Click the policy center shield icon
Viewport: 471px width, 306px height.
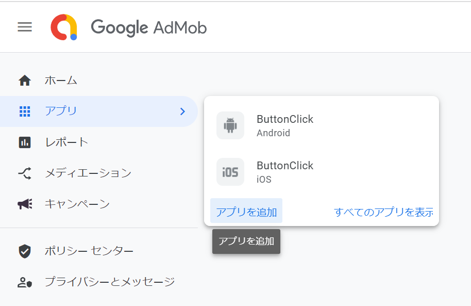click(x=25, y=251)
